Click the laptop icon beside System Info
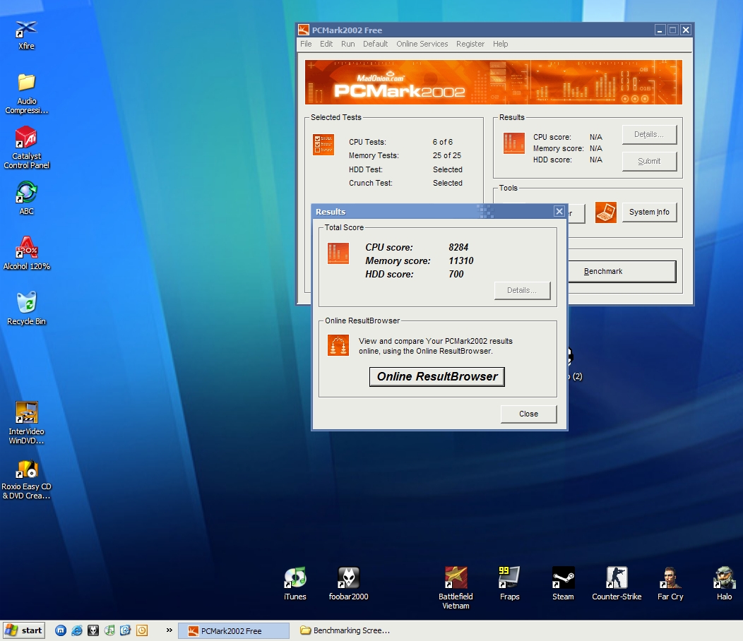 (605, 212)
